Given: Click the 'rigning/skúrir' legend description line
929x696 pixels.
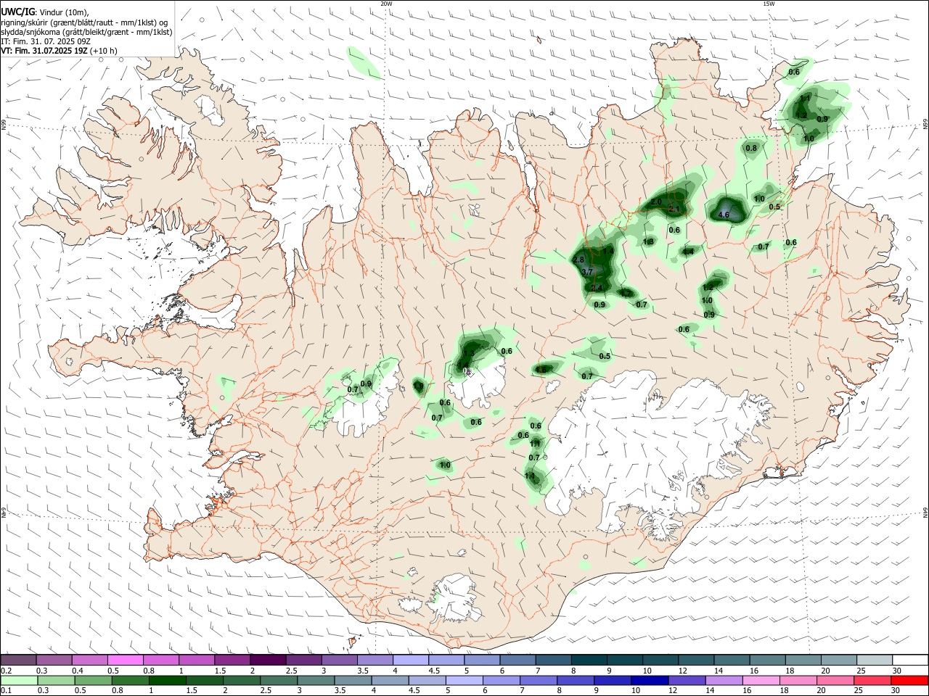Looking at the screenshot, I should click(x=84, y=22).
